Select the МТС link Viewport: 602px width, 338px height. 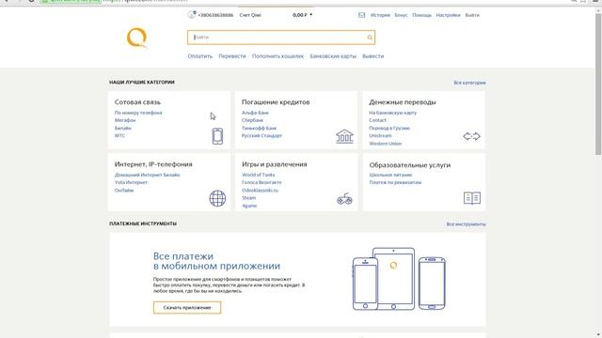point(119,135)
